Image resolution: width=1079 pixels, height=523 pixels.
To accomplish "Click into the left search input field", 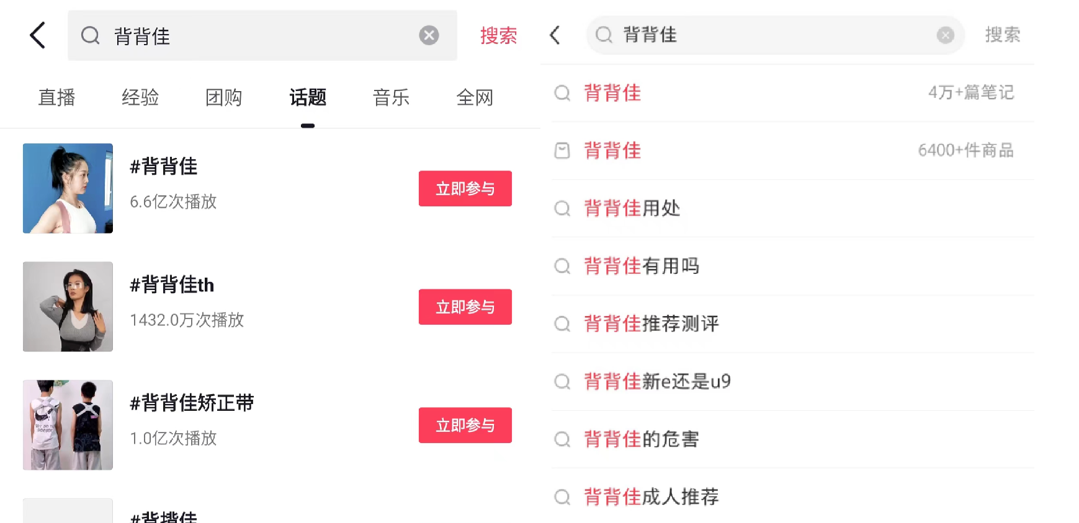I will (x=261, y=35).
